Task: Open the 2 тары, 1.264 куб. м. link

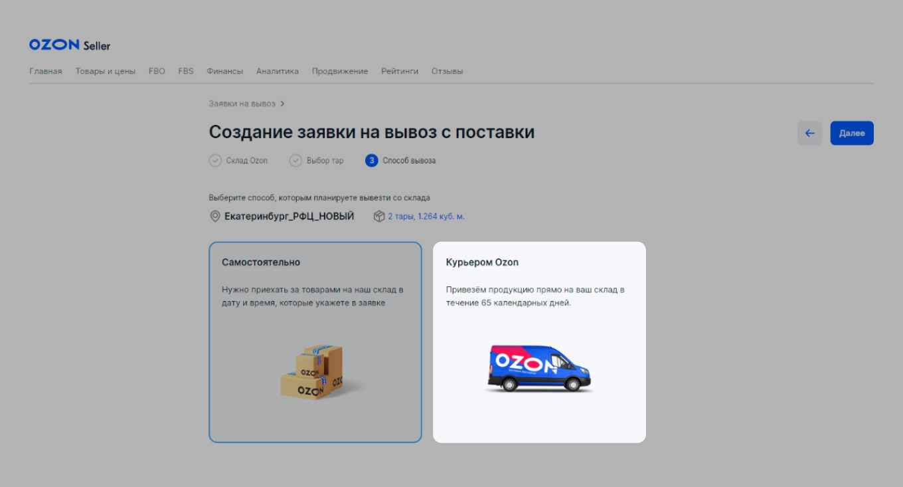Action: tap(426, 217)
